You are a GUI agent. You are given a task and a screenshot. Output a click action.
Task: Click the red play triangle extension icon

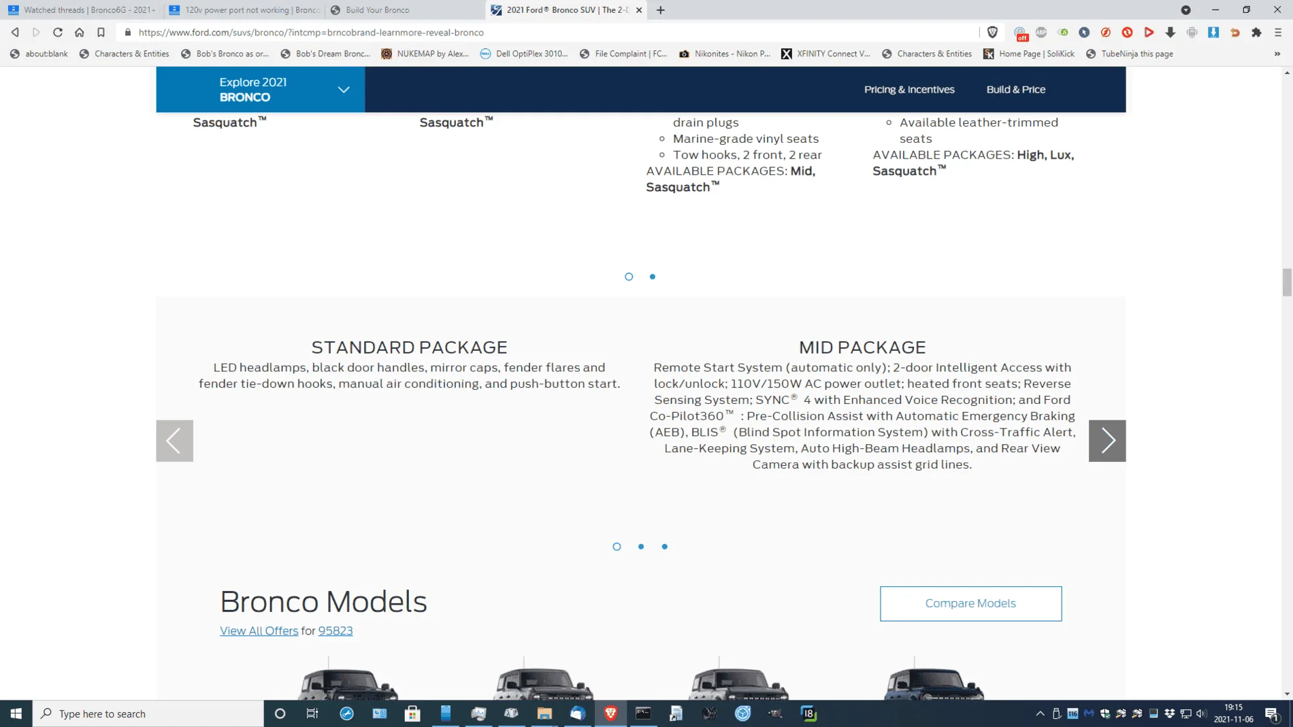pos(1149,32)
